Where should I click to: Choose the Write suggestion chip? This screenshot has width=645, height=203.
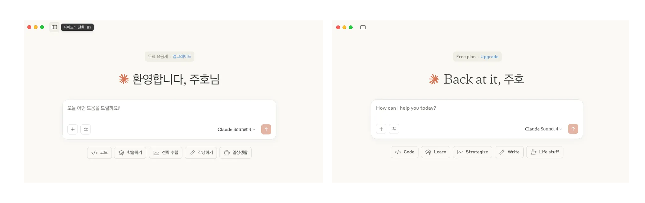pos(509,152)
